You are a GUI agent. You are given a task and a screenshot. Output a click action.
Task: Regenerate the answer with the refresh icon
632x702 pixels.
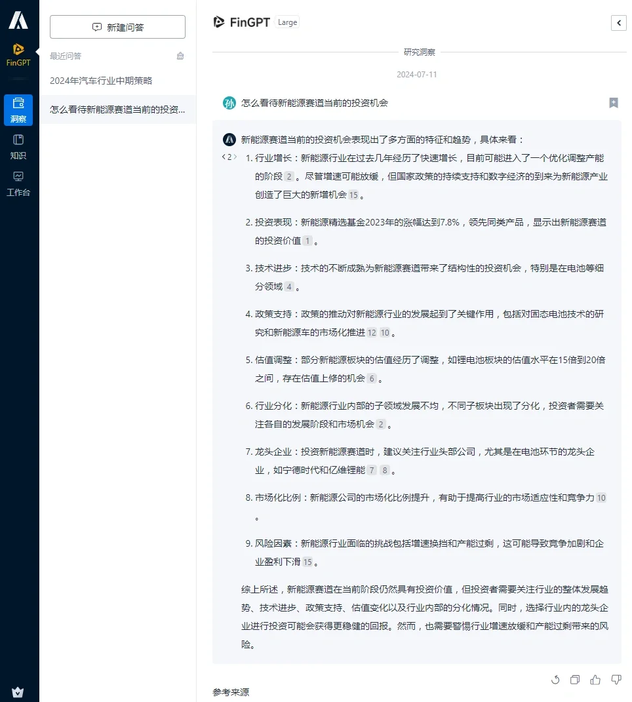coord(555,680)
